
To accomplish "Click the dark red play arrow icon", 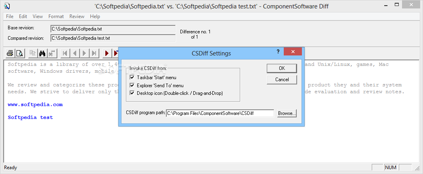I will [107, 53].
